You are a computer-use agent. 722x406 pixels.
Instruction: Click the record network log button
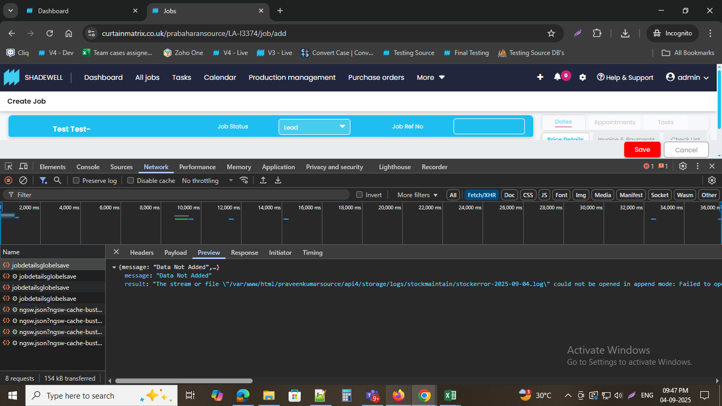(8, 180)
